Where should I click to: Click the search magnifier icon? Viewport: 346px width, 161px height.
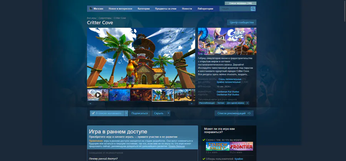pyautogui.click(x=253, y=9)
